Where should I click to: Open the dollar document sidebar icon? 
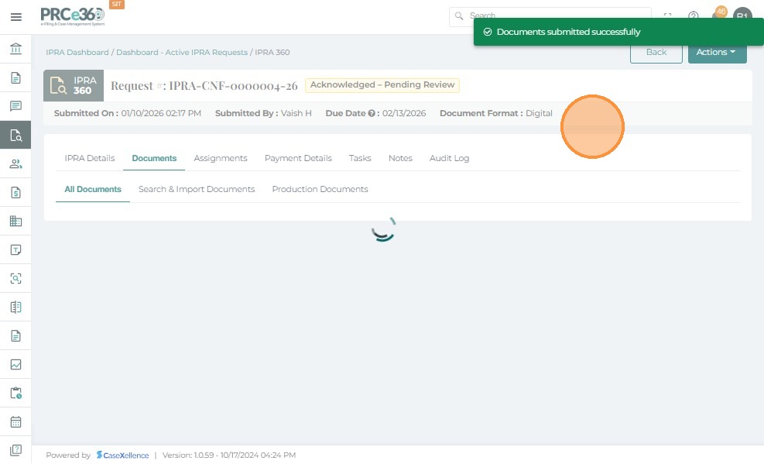coord(15,193)
